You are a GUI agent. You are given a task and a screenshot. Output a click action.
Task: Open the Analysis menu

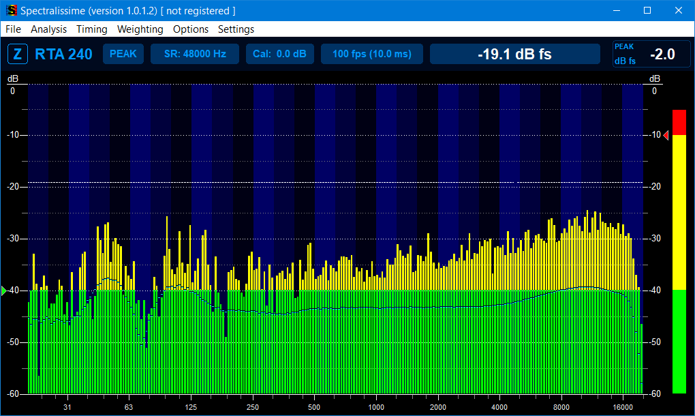pos(49,29)
